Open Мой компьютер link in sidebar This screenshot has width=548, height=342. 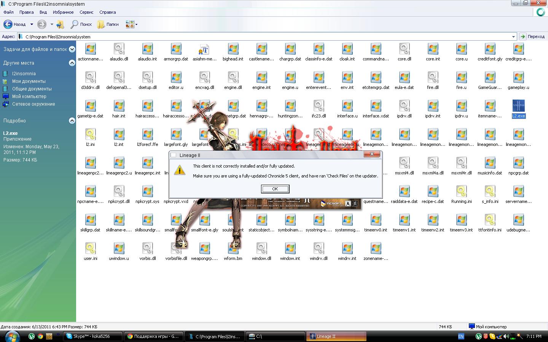tap(29, 97)
